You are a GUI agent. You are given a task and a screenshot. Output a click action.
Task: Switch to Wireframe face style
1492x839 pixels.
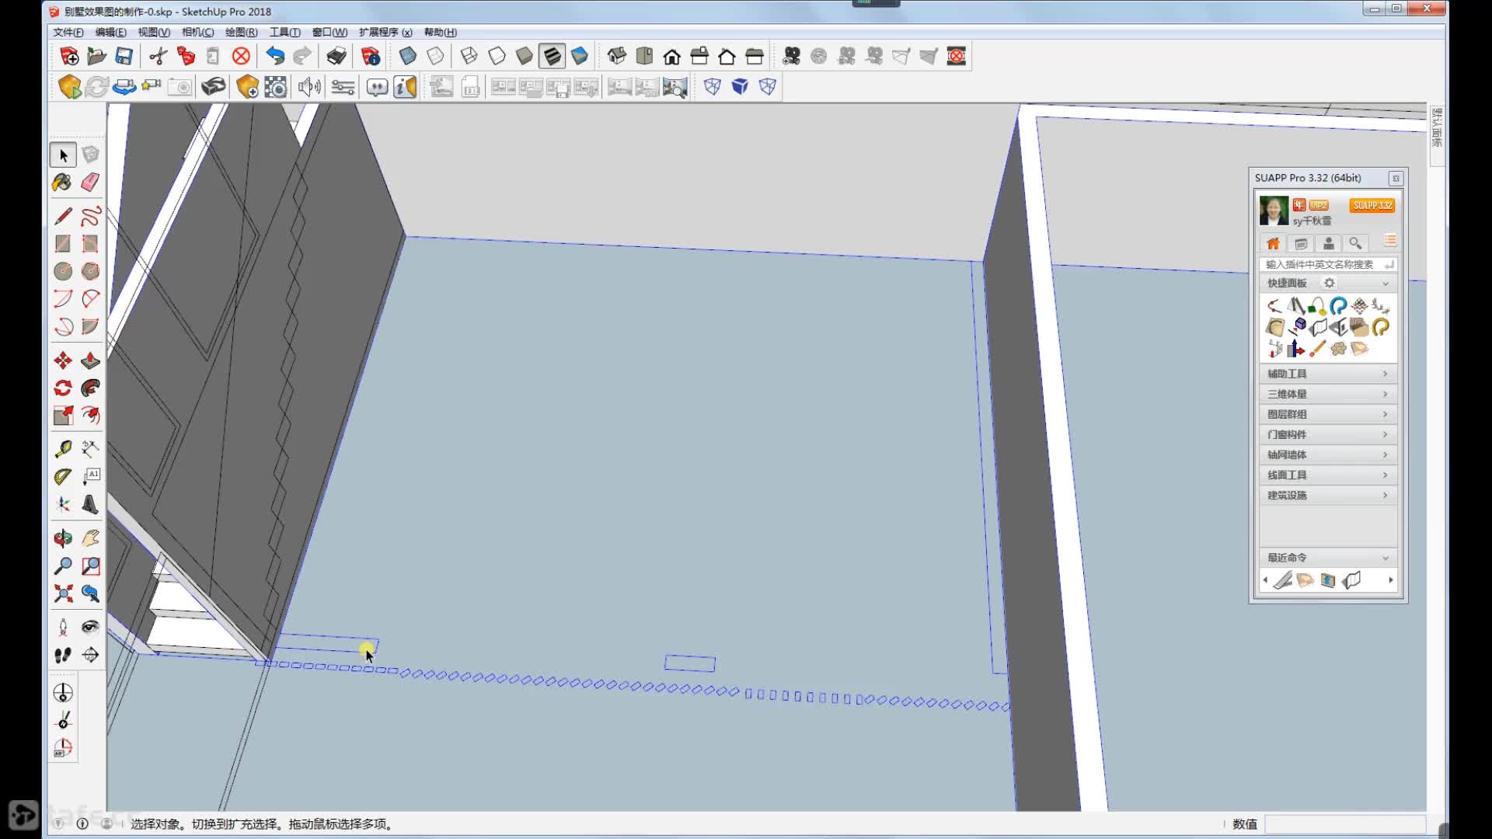(x=469, y=56)
